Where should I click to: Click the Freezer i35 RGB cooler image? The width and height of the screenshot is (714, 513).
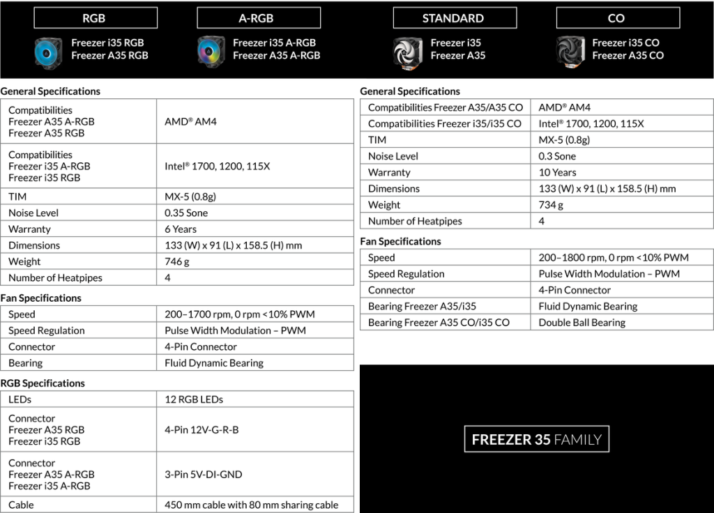(48, 53)
